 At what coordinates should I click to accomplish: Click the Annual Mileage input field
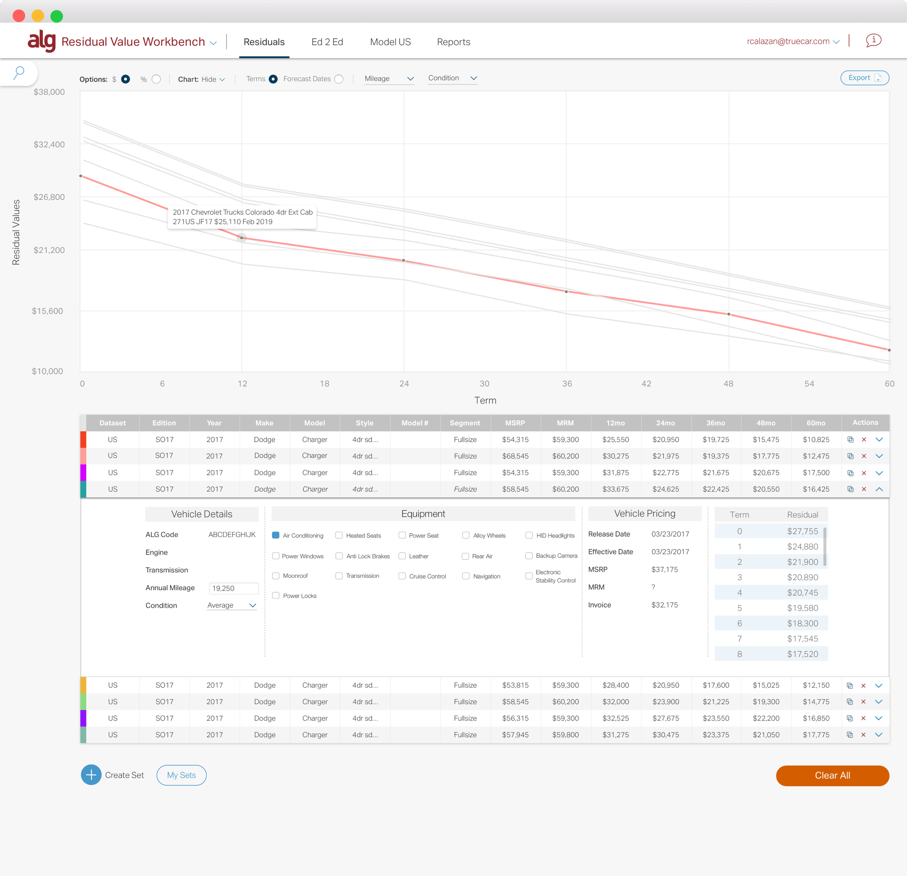click(x=233, y=588)
